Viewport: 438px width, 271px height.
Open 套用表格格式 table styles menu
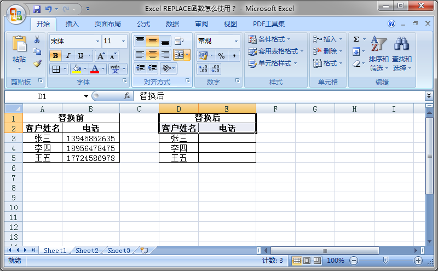coord(276,51)
